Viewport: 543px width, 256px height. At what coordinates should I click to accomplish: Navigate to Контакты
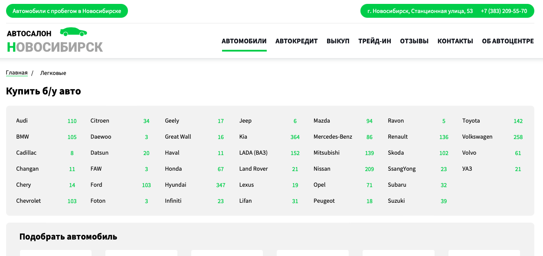[455, 41]
